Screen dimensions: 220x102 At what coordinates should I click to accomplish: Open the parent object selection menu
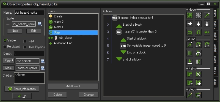(43, 61)
